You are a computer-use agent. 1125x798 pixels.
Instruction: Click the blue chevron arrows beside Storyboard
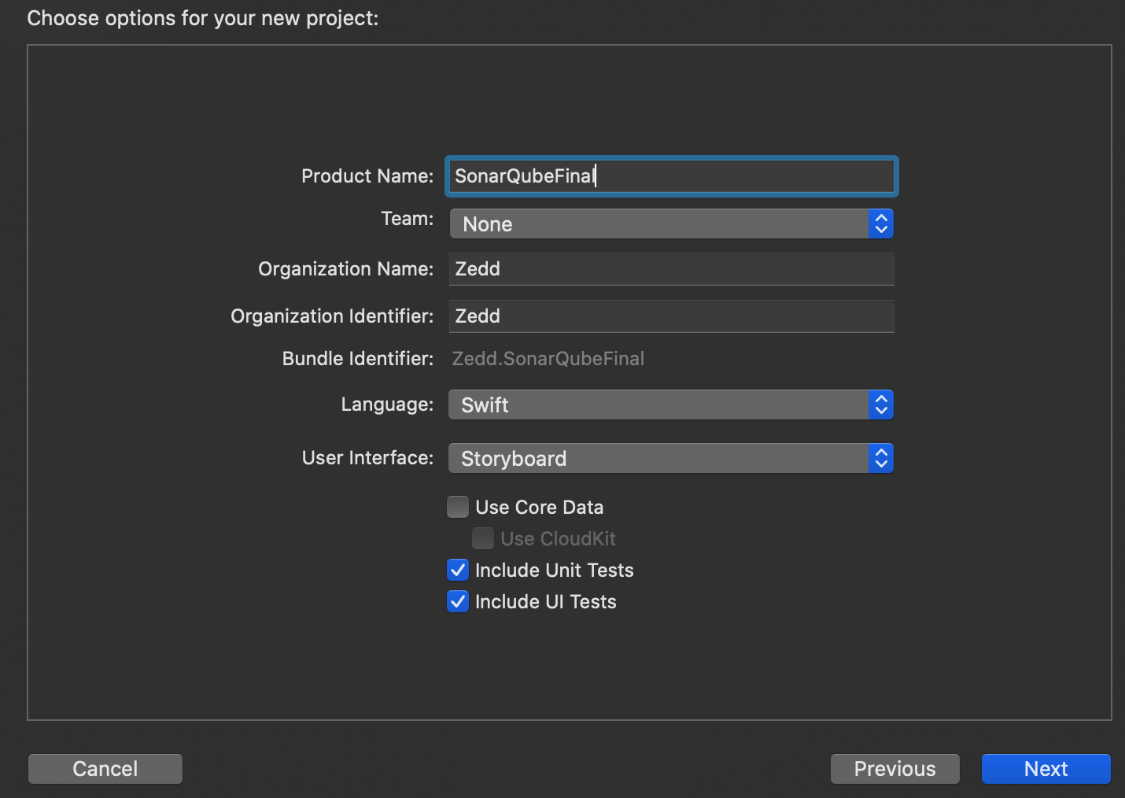[881, 459]
